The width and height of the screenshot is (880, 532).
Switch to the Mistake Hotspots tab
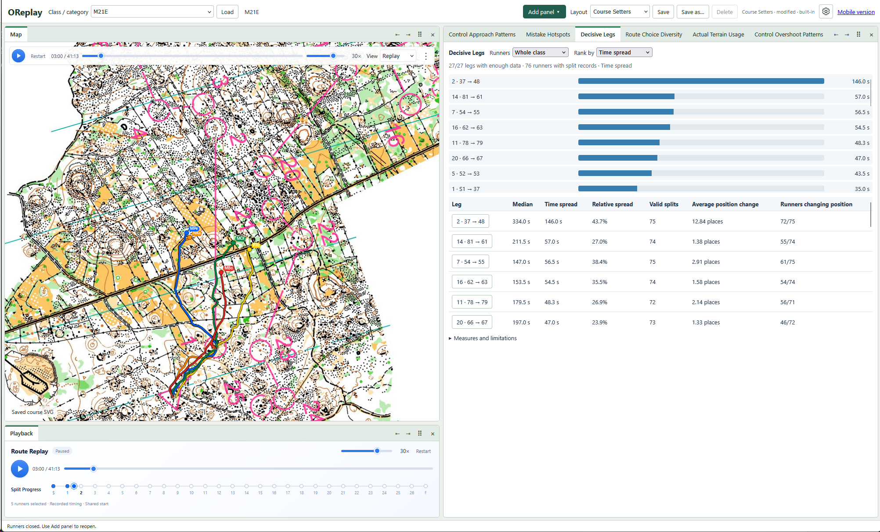548,34
